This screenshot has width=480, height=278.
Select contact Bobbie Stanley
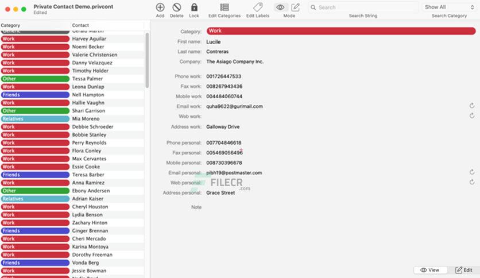pos(89,135)
